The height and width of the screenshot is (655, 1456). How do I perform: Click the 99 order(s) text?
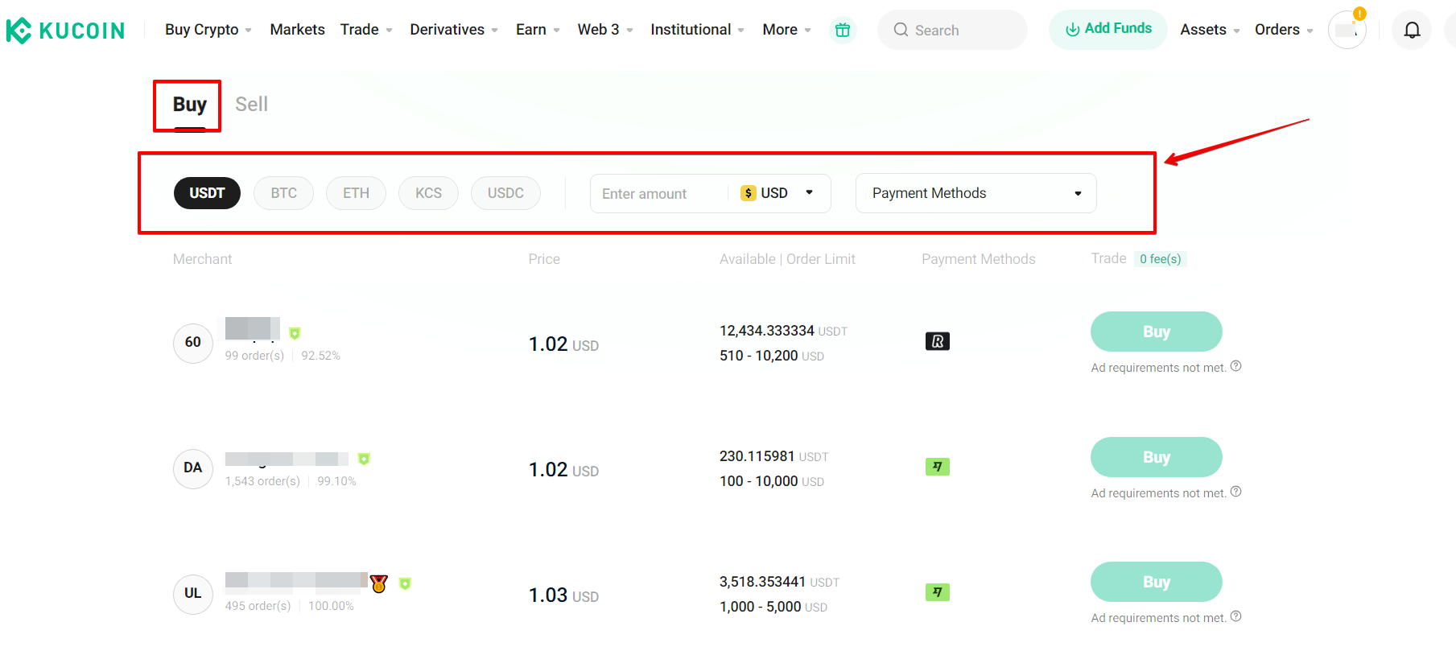(254, 356)
